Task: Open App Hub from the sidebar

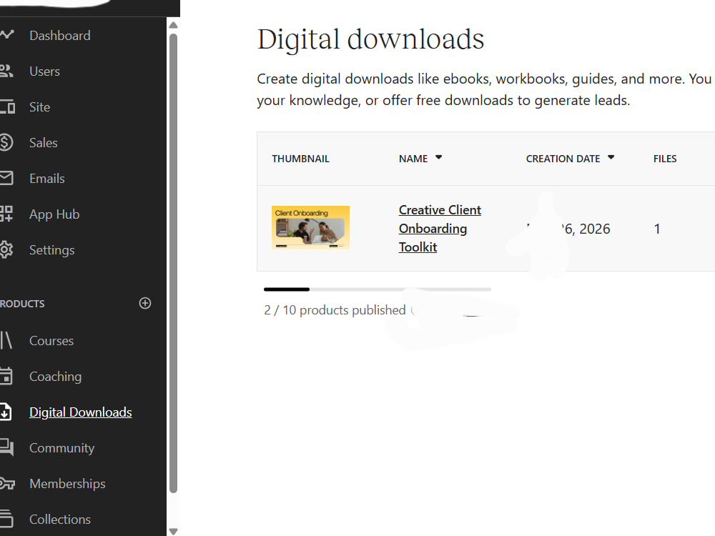Action: [54, 214]
